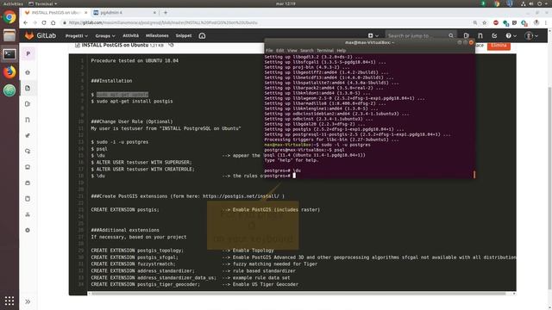
Task: Open the Progetti dropdown menu
Action: click(77, 36)
